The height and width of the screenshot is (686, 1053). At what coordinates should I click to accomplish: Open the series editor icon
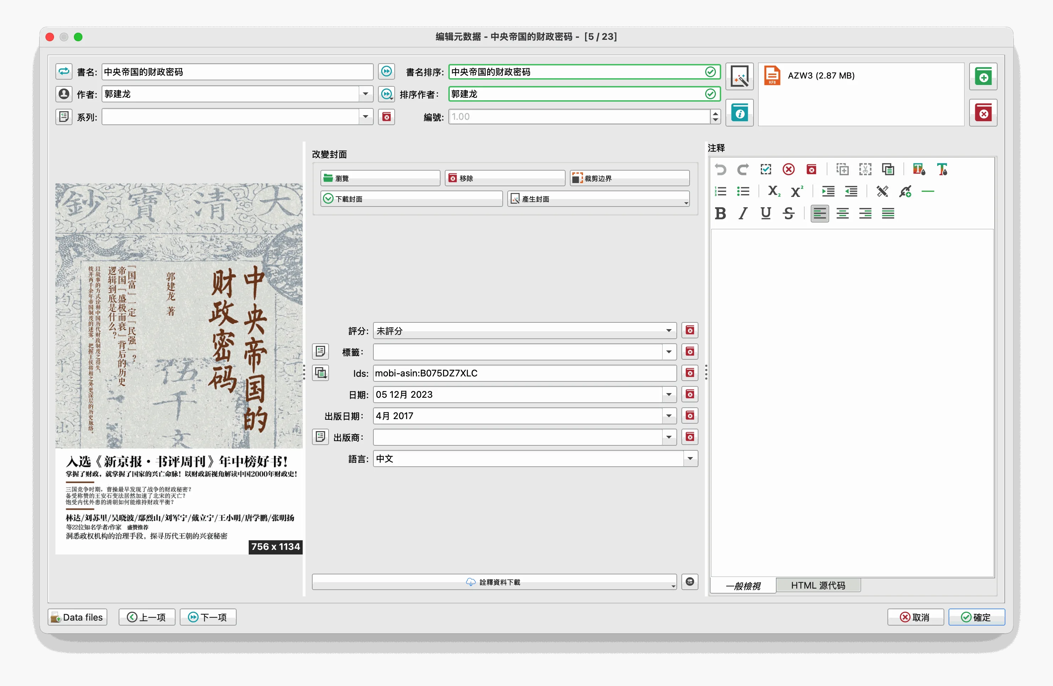pyautogui.click(x=64, y=117)
